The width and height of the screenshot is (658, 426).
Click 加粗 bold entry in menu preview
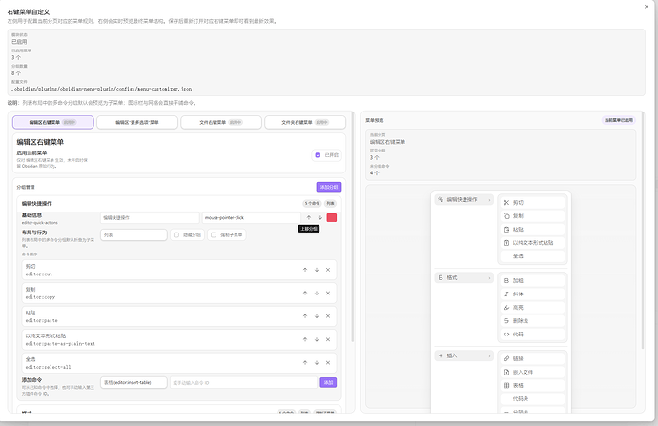click(x=532, y=280)
